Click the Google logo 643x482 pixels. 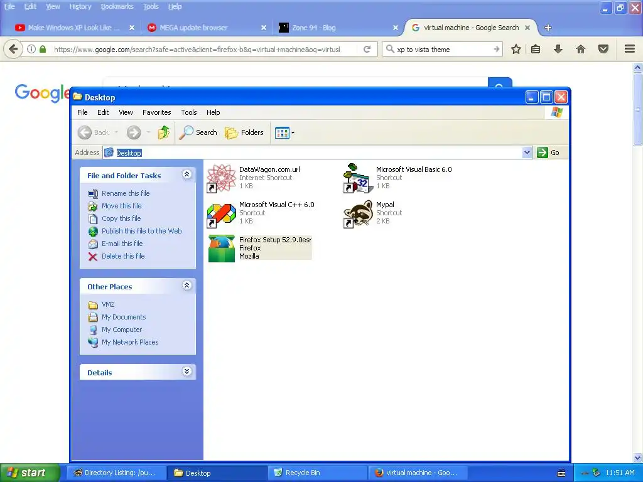(42, 93)
